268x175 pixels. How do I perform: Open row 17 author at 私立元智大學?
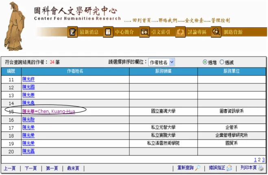(28, 127)
